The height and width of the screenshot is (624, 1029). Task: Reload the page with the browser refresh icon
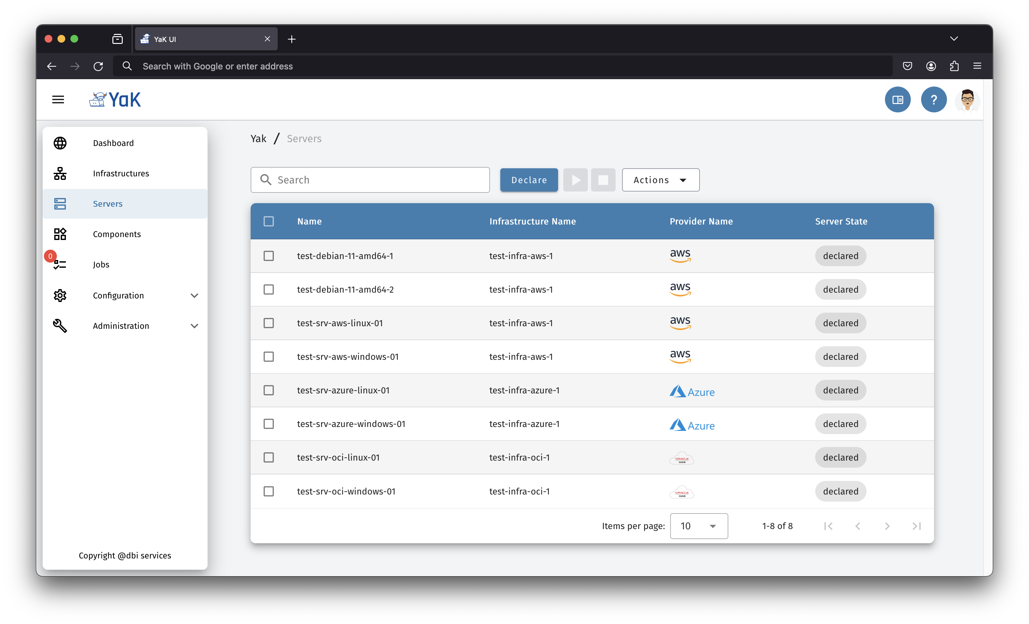tap(98, 66)
